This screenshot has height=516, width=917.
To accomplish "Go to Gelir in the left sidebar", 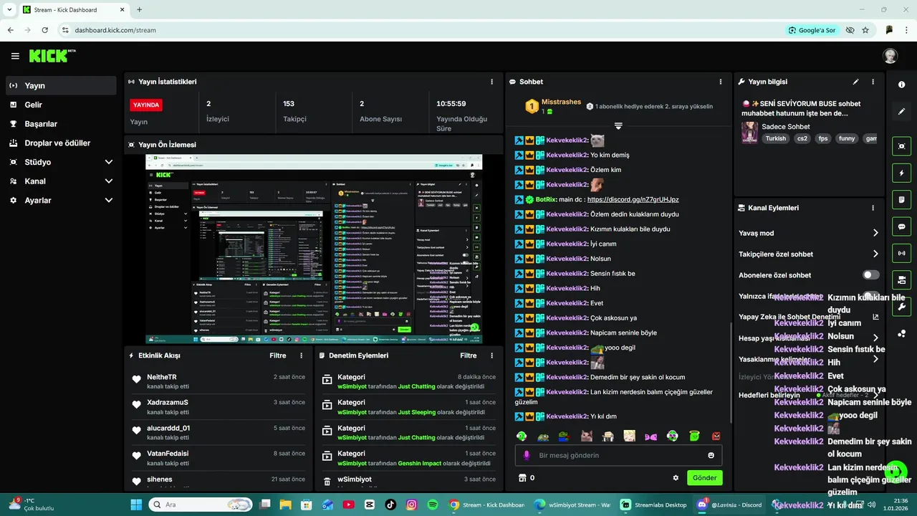I will [x=61, y=105].
